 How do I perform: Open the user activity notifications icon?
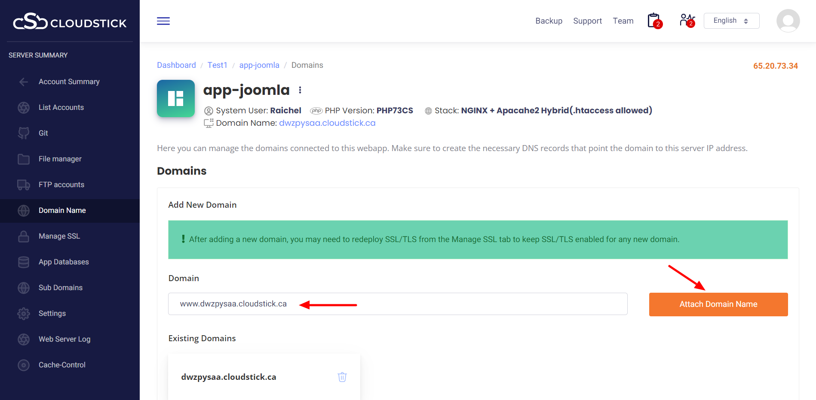687,21
